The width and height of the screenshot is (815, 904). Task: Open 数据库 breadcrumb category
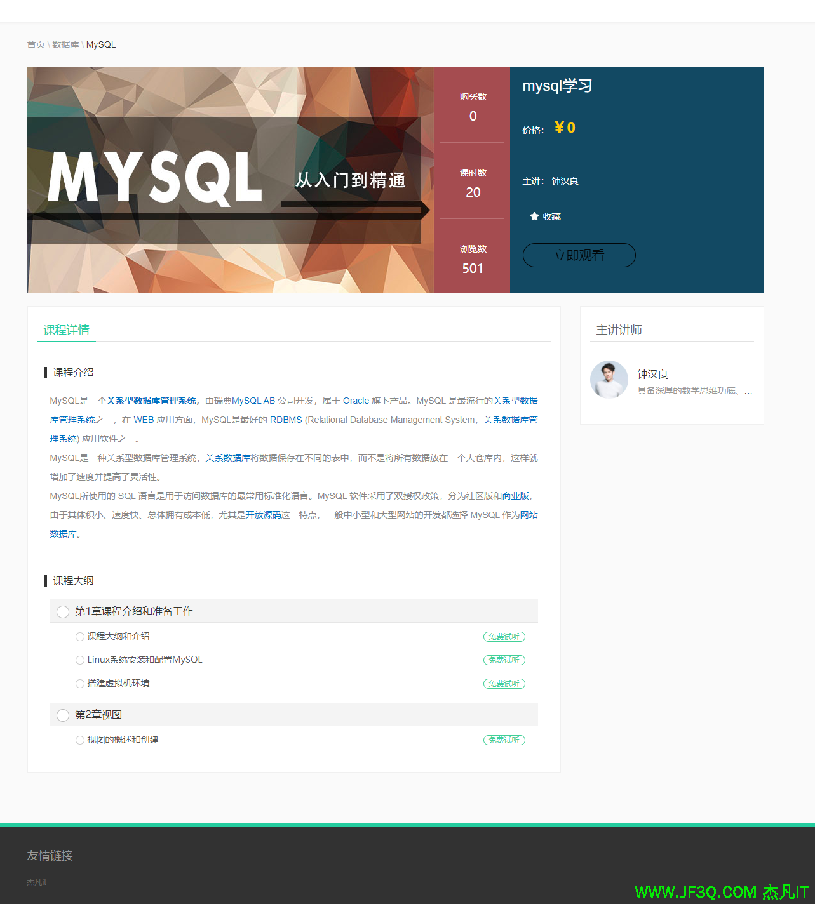[65, 44]
